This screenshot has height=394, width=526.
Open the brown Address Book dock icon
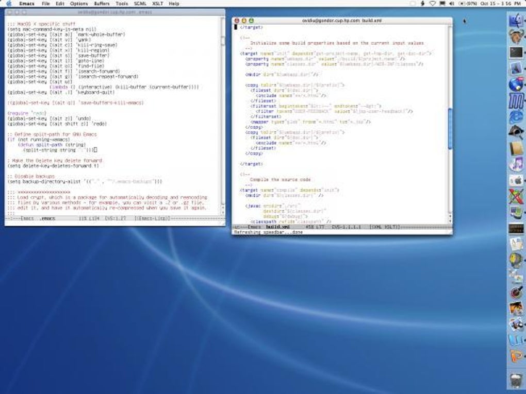click(516, 149)
